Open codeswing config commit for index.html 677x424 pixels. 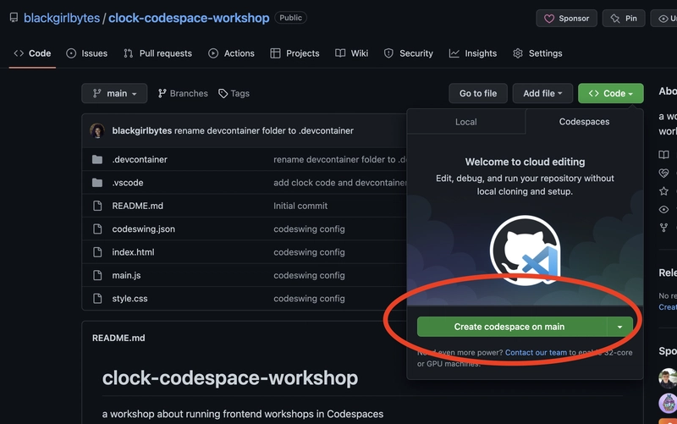[x=309, y=252]
